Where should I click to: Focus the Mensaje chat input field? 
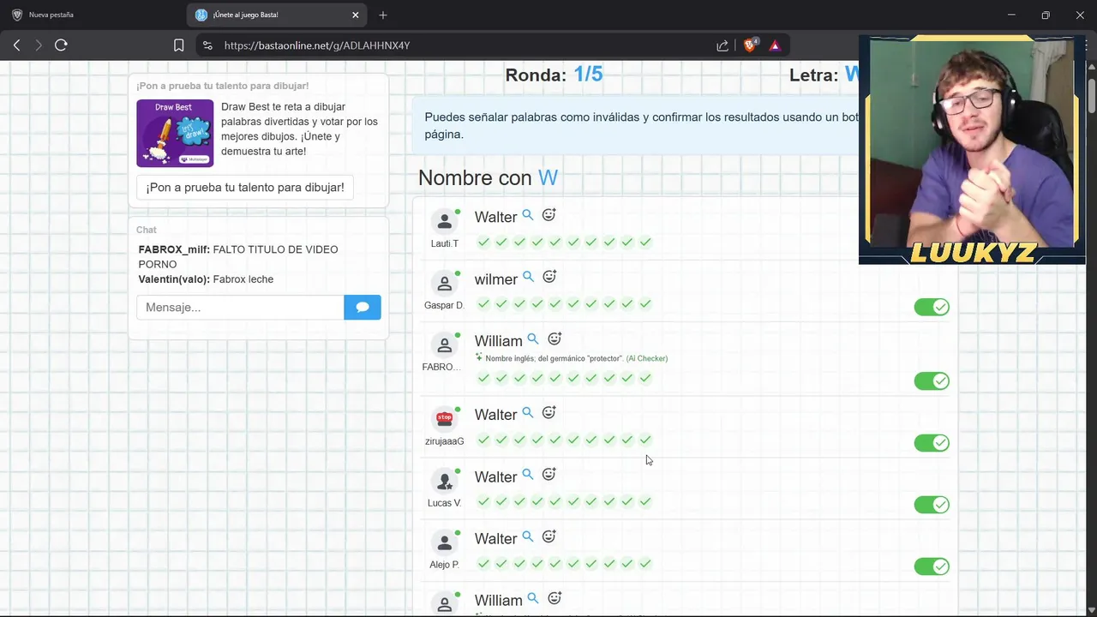(x=240, y=307)
